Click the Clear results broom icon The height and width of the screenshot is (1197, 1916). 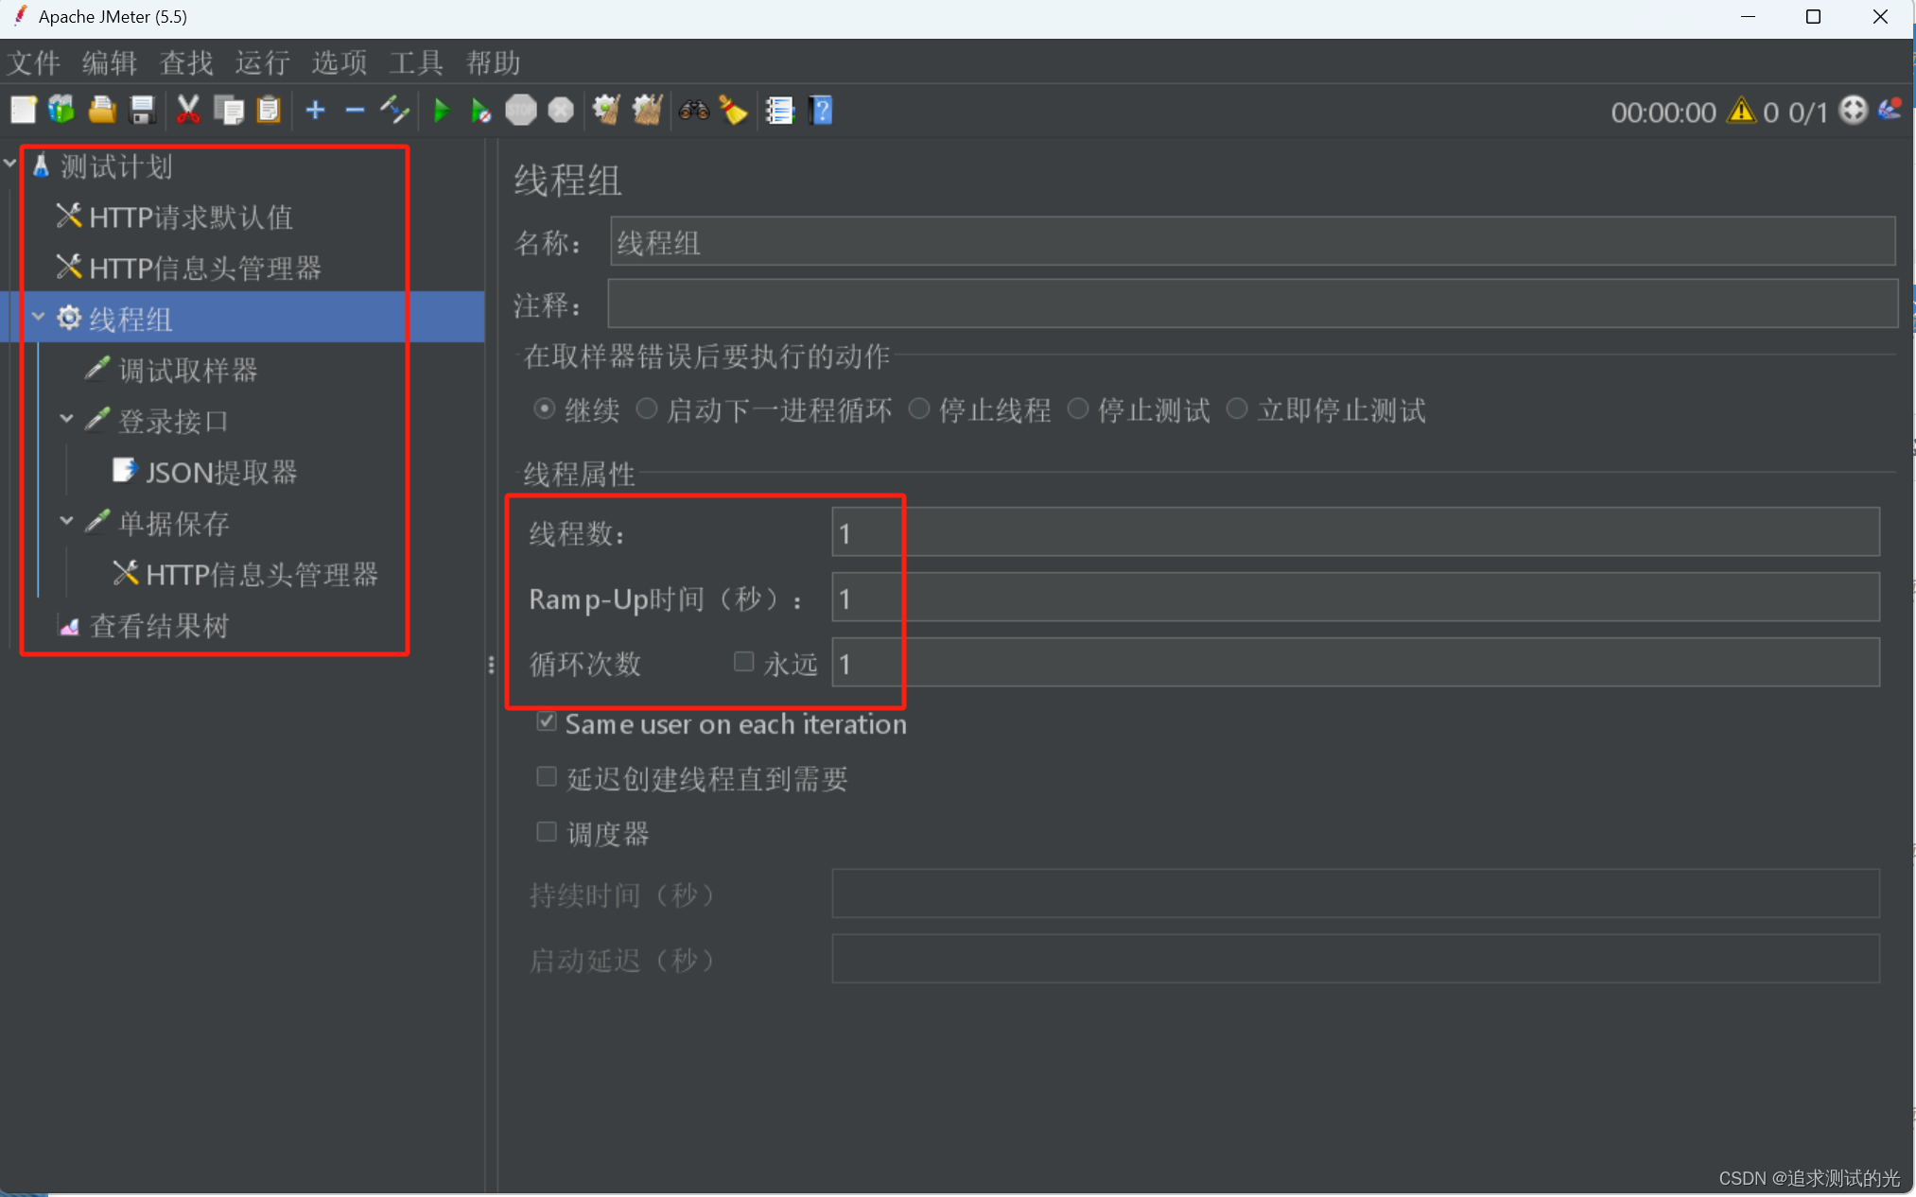coord(606,111)
